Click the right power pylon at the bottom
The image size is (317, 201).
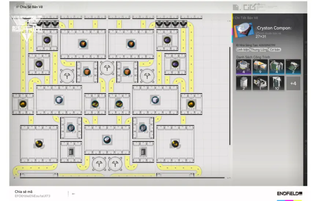115,164
